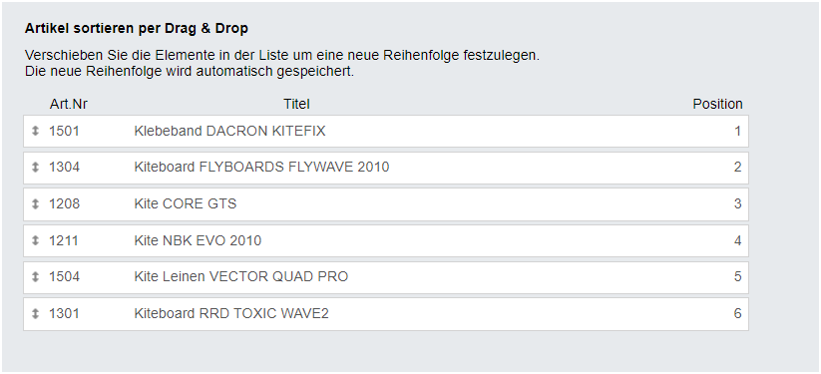Click position number 6 in last row
The height and width of the screenshot is (374, 821).
click(738, 313)
